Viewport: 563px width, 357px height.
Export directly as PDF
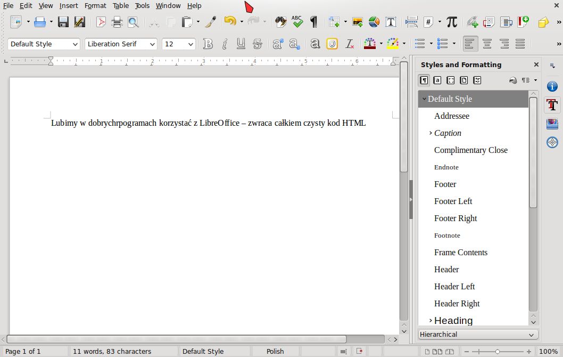101,22
